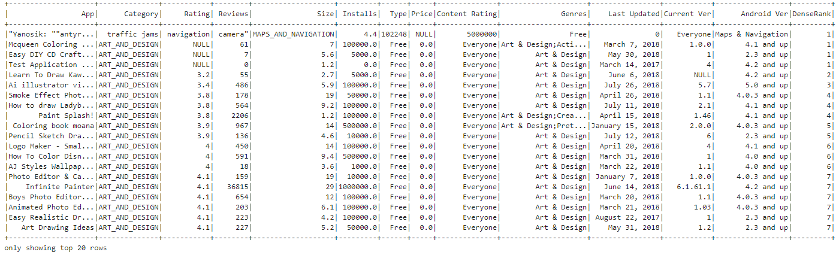839x255 pixels.
Task: Click the 967 reviews value
Action: (242, 126)
